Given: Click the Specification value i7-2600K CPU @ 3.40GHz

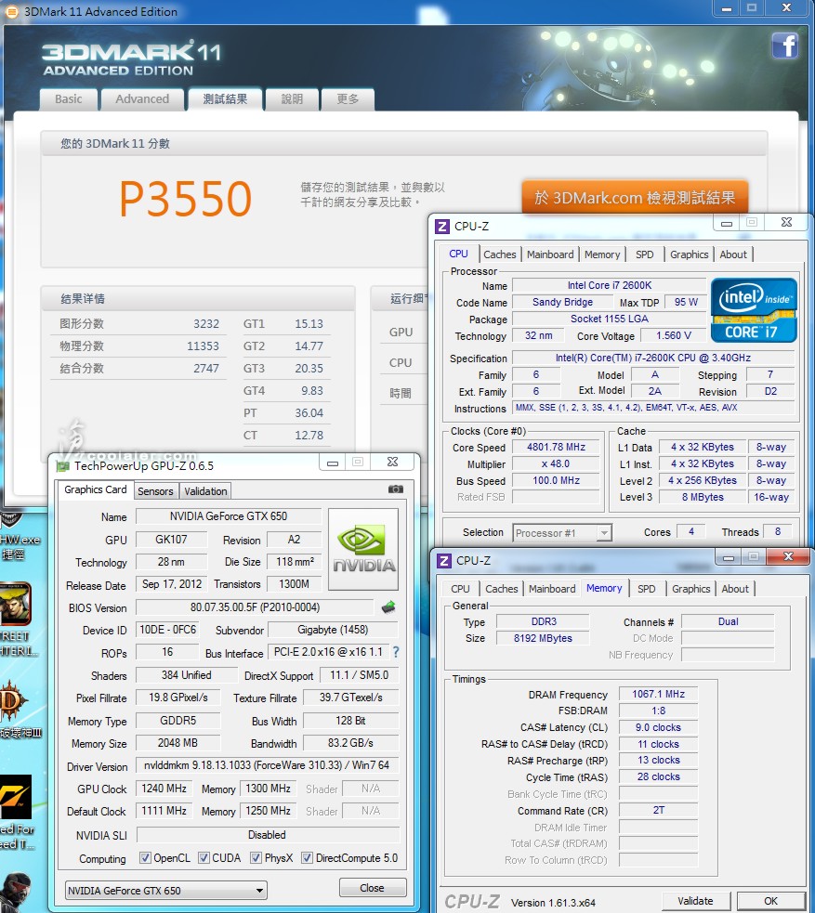Looking at the screenshot, I should click(x=653, y=359).
